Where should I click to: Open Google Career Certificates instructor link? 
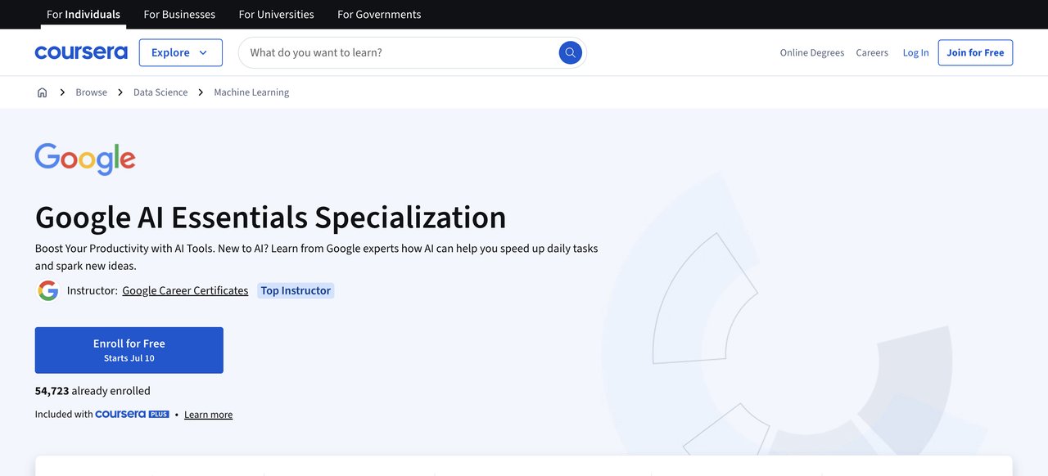point(185,290)
